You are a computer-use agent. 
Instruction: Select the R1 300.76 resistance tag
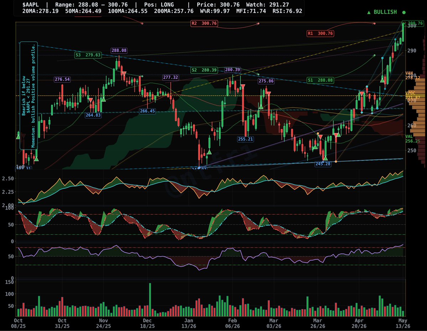point(320,33)
